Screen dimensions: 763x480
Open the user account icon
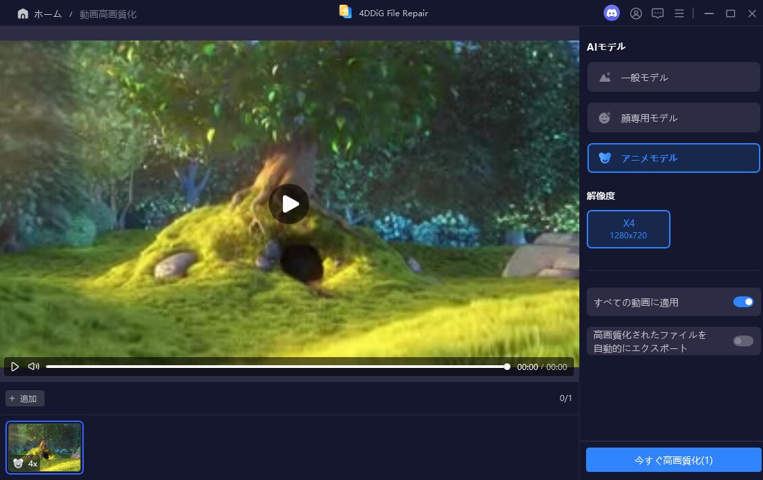(635, 14)
